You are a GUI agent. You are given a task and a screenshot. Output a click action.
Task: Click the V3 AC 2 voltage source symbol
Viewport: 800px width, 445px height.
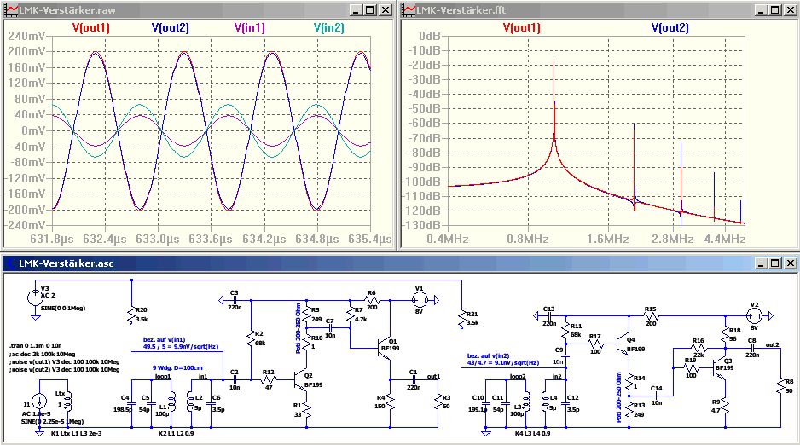[35, 298]
